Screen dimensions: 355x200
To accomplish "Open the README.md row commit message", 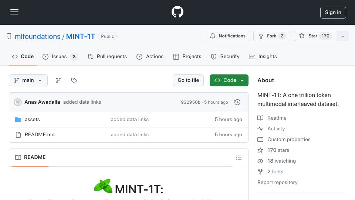I will pos(129,135).
